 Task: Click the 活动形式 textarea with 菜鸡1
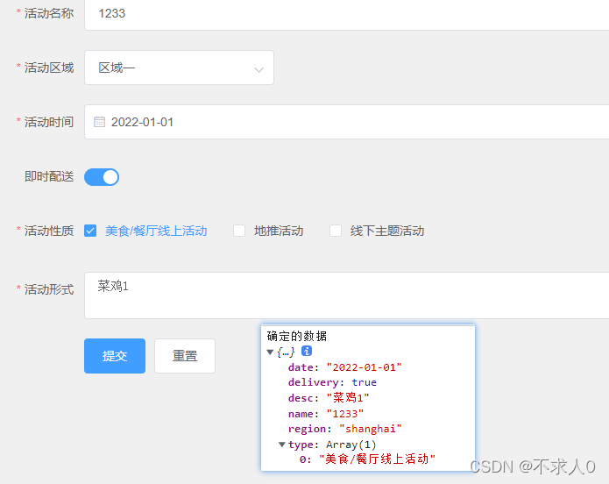(x=346, y=295)
